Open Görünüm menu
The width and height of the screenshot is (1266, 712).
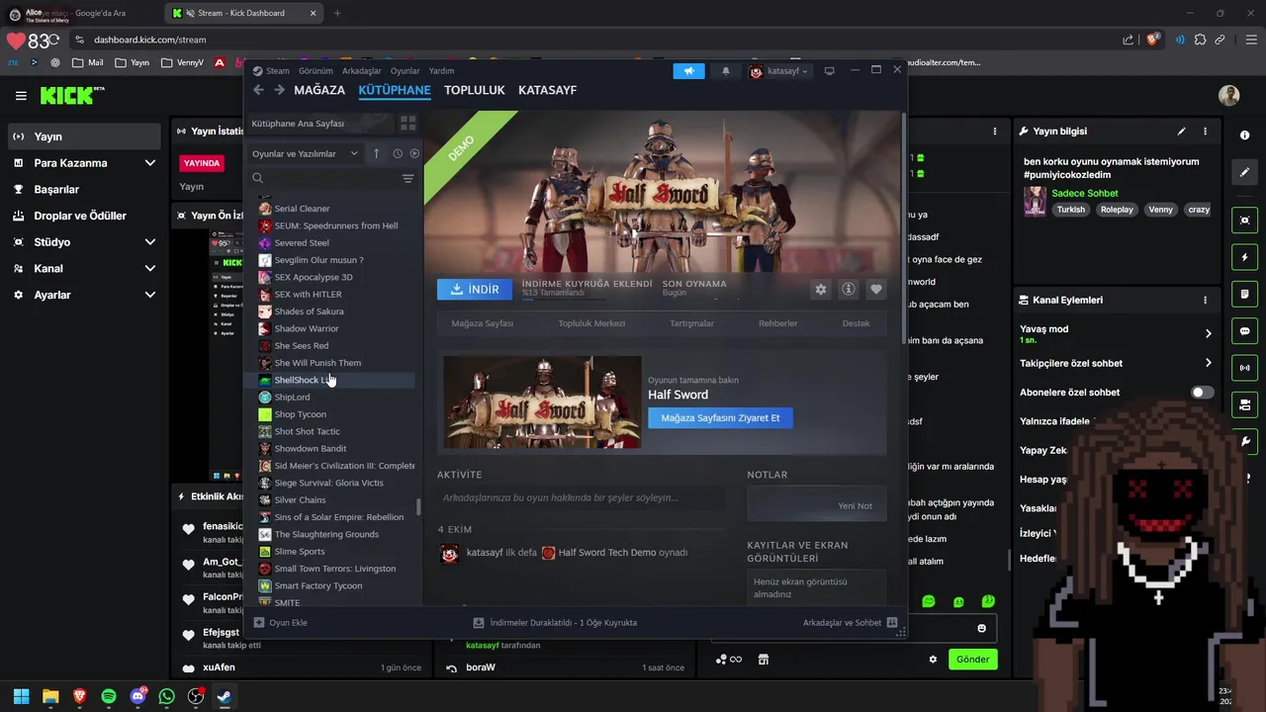pos(316,71)
